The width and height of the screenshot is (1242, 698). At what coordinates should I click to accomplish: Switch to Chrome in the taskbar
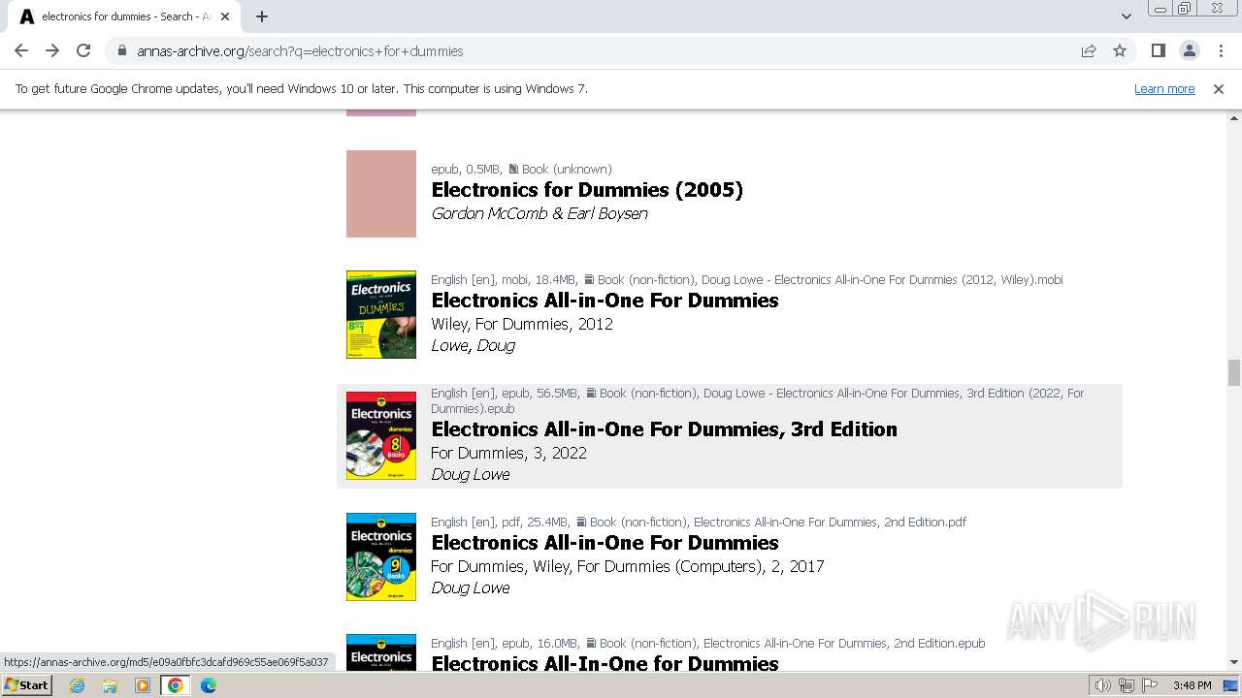click(x=175, y=685)
